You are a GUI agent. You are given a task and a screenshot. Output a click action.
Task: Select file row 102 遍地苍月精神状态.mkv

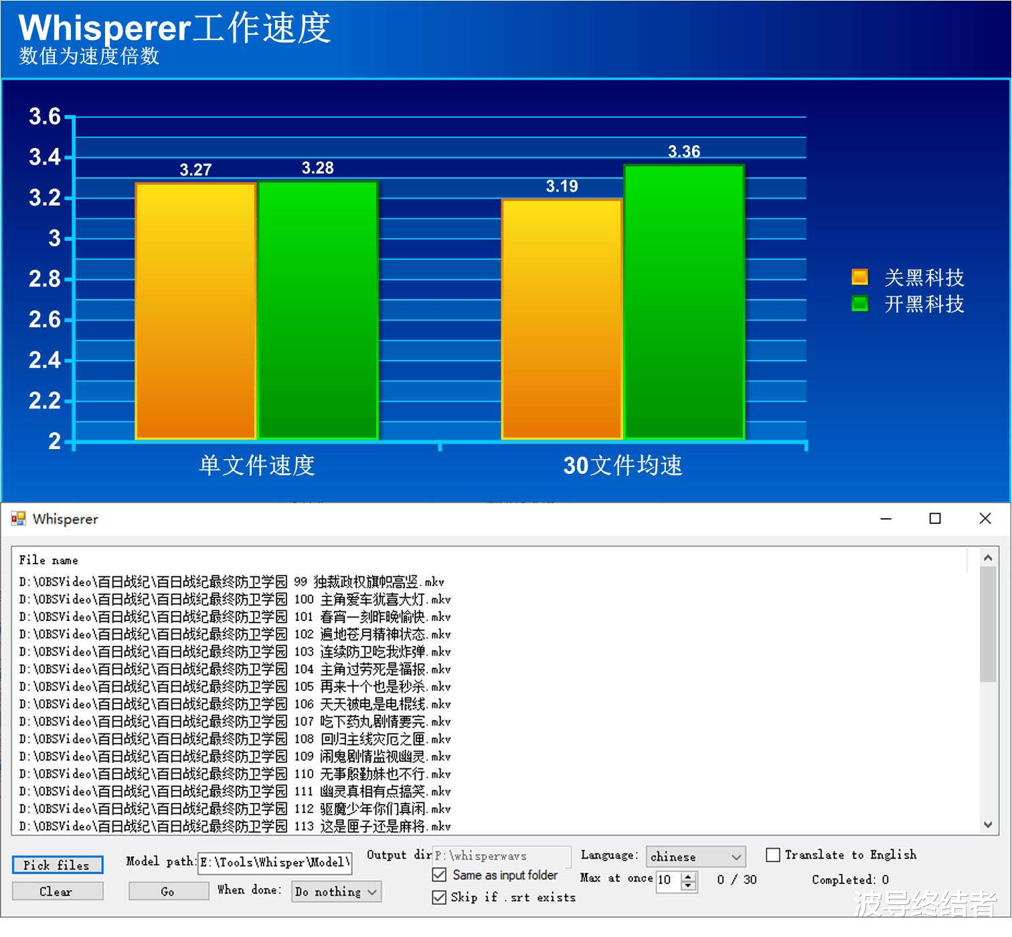(234, 634)
